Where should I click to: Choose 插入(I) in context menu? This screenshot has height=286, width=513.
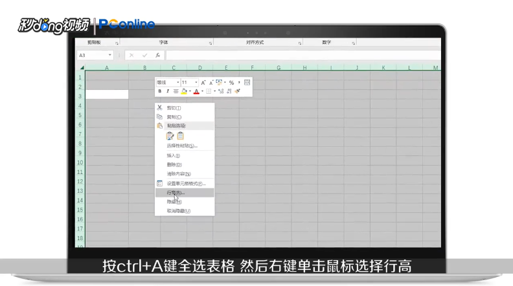[185, 155]
